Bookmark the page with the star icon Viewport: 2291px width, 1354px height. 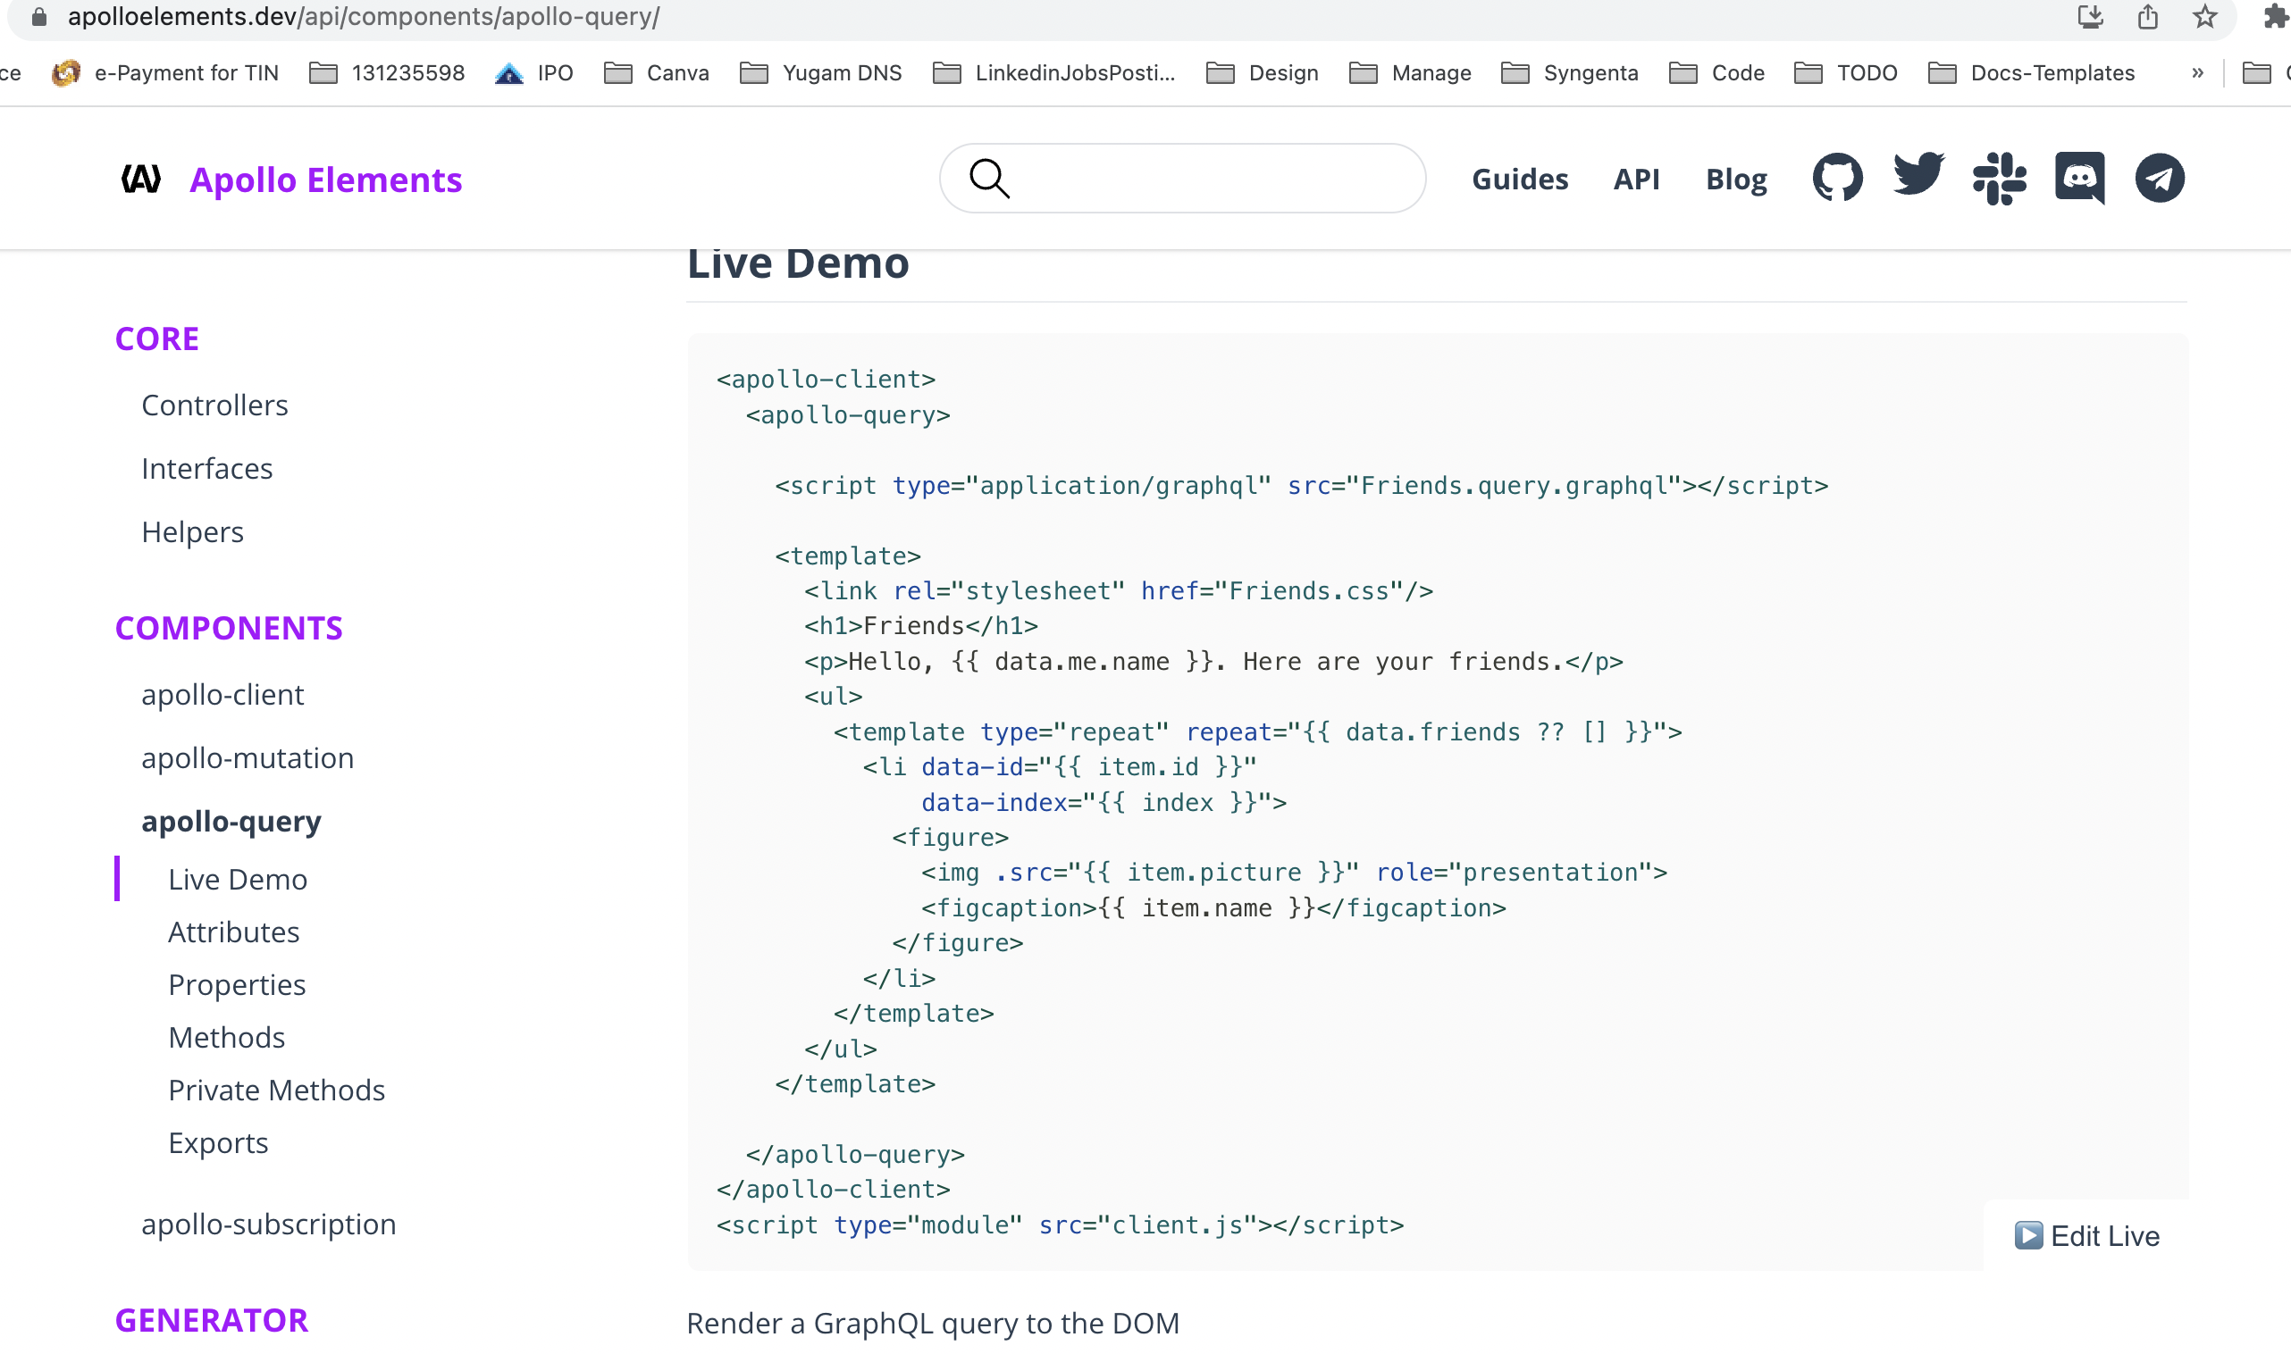[2204, 16]
